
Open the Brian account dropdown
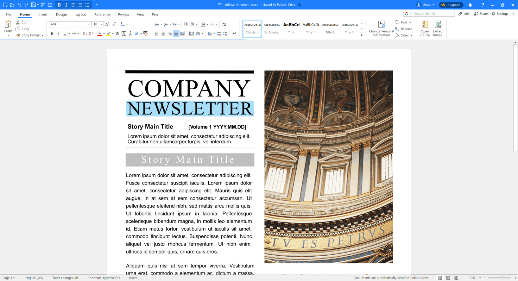[x=426, y=5]
